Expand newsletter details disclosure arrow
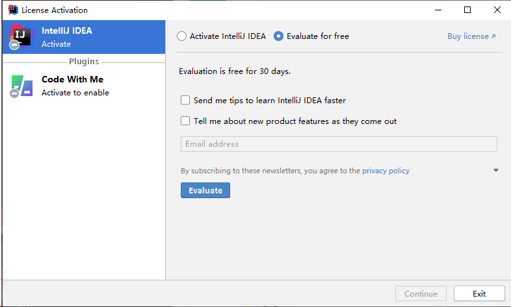Viewport: 511px width, 307px height. point(496,171)
